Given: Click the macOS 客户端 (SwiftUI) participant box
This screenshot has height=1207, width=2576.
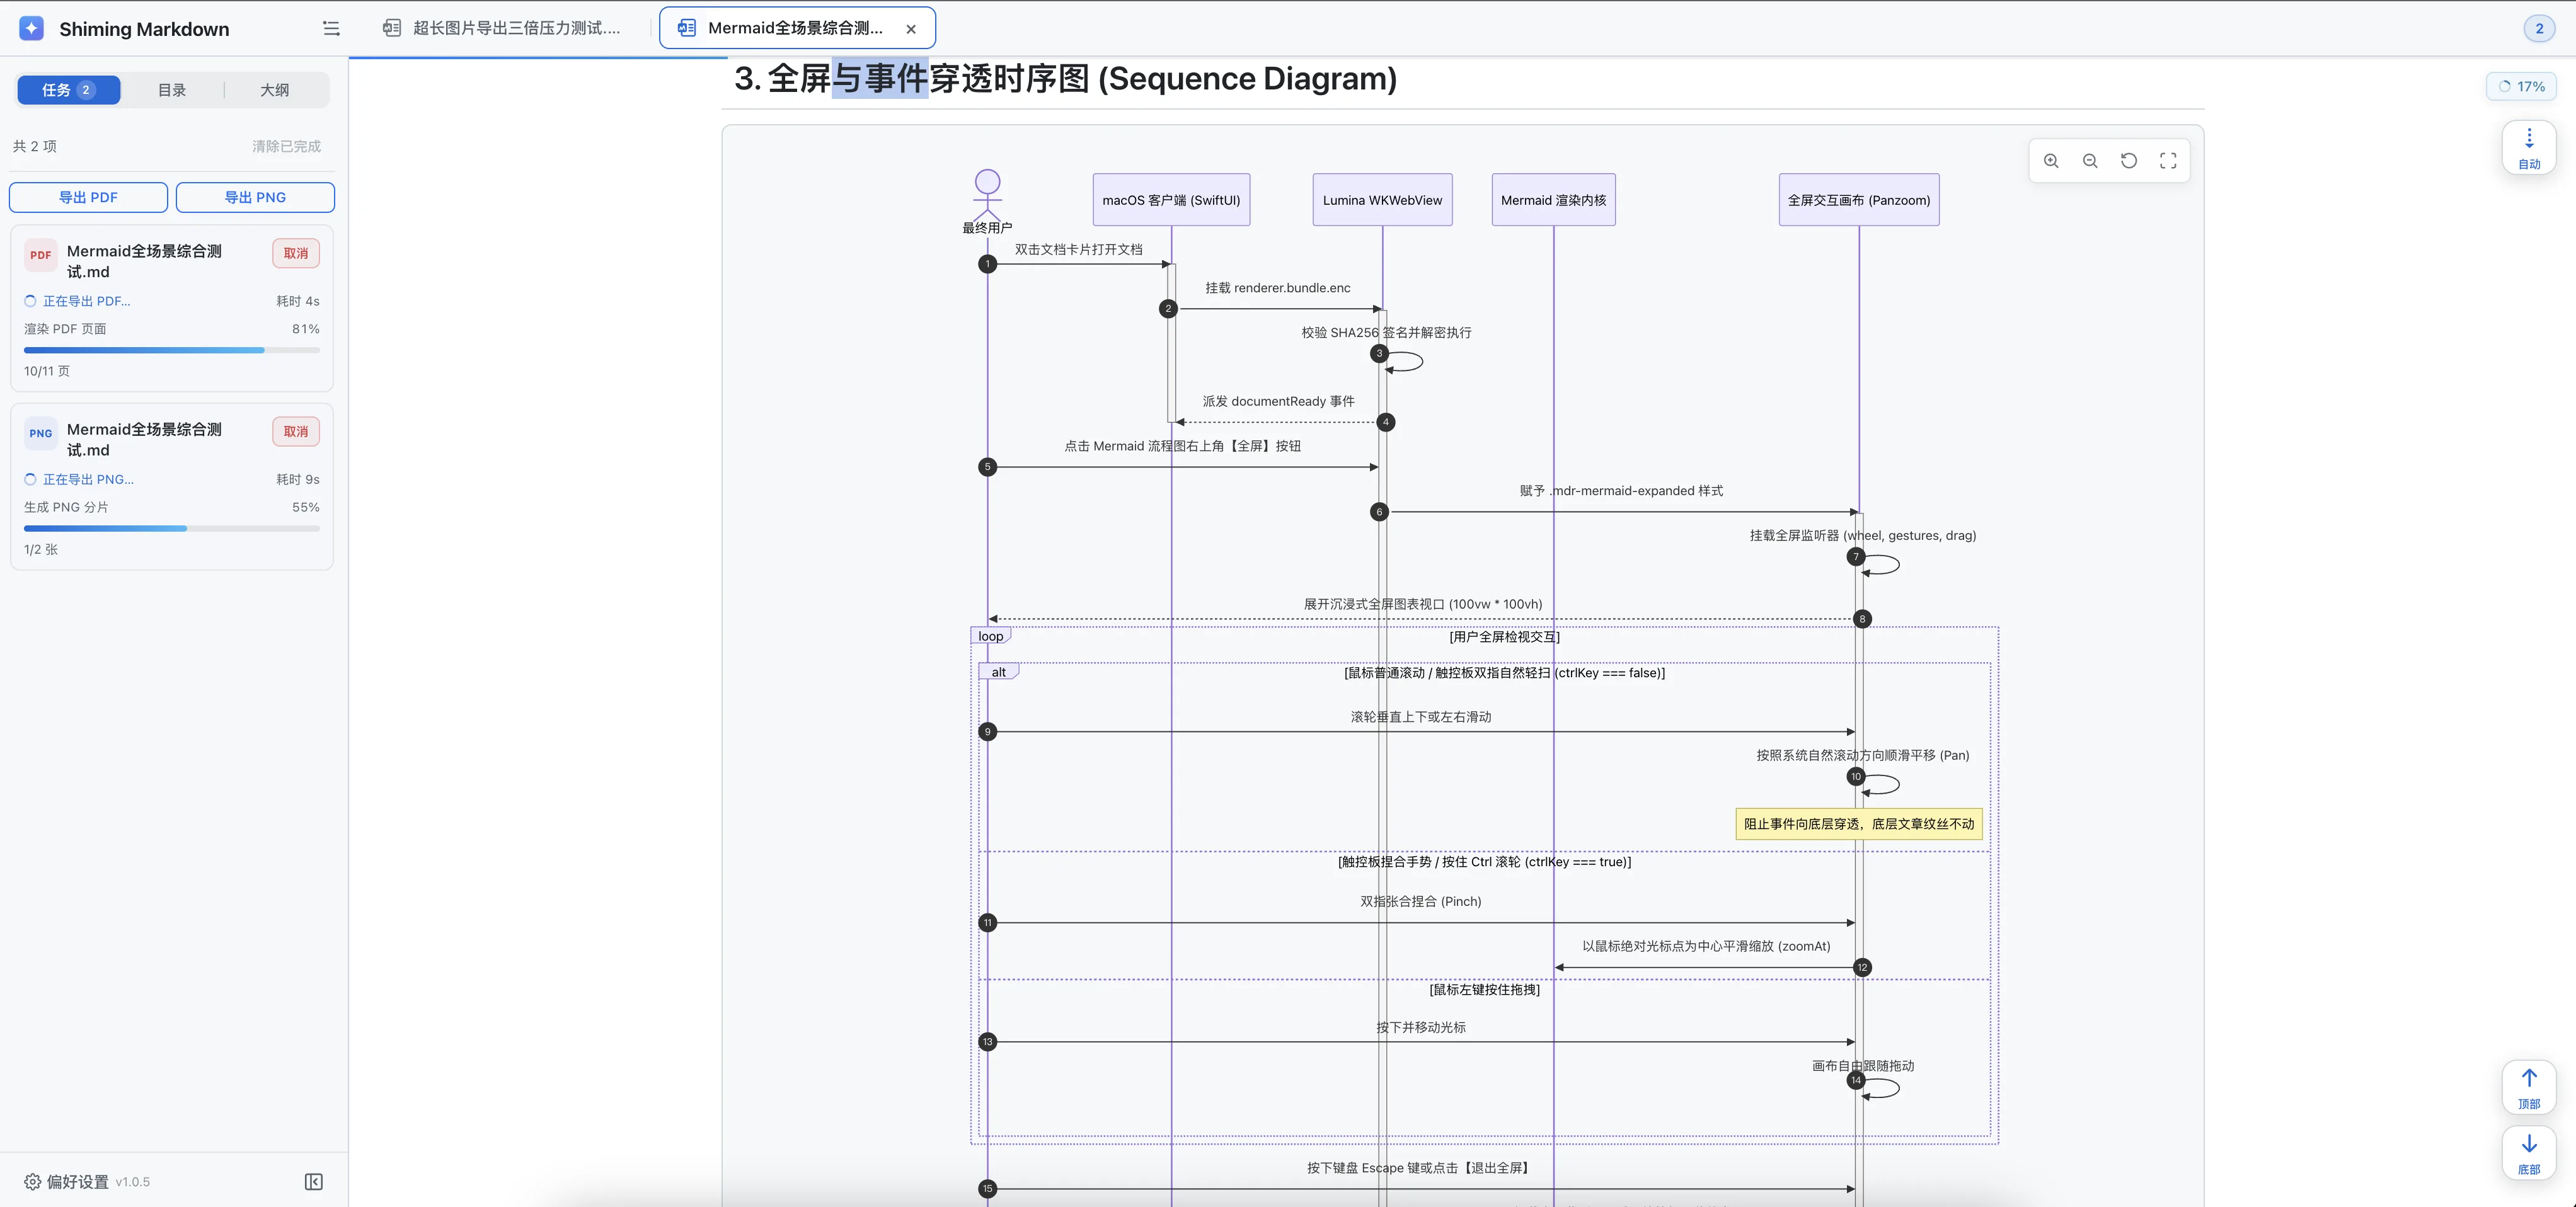Looking at the screenshot, I should tap(1171, 200).
